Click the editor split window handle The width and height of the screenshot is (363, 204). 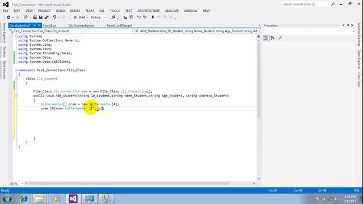pyautogui.click(x=259, y=36)
